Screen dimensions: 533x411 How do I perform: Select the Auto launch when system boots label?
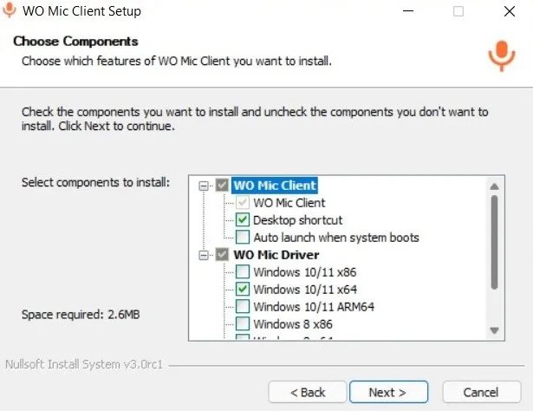pos(336,238)
